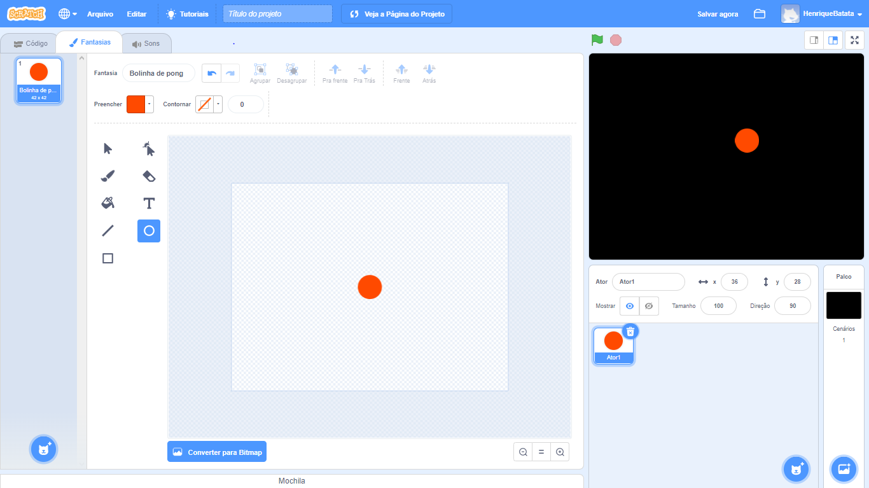Click Frente bring to front icon
This screenshot has height=488, width=869.
coord(401,69)
